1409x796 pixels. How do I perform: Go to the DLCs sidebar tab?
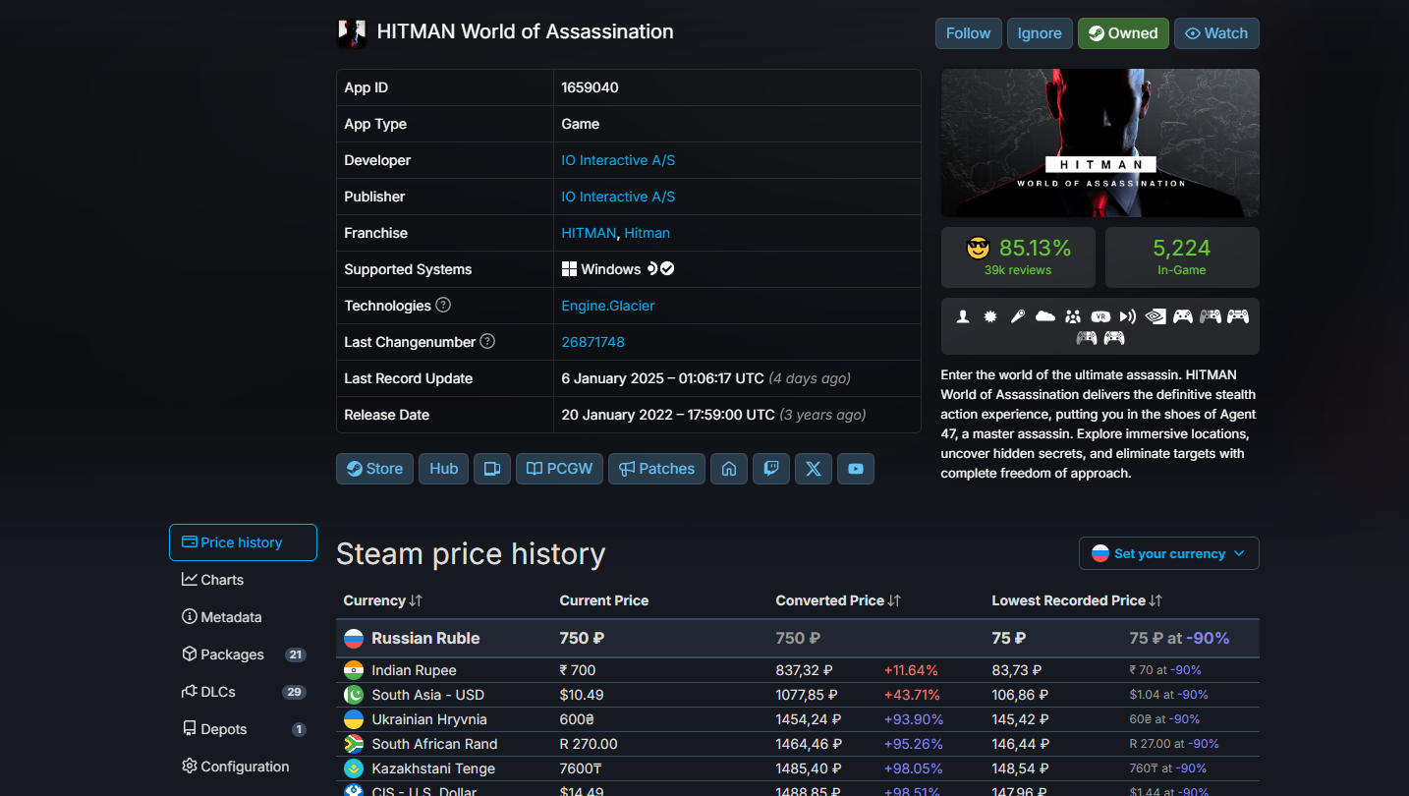(x=243, y=692)
